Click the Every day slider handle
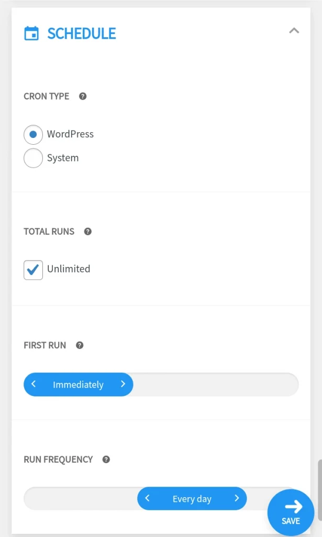Screen dimensions: 322x537 tap(192, 499)
